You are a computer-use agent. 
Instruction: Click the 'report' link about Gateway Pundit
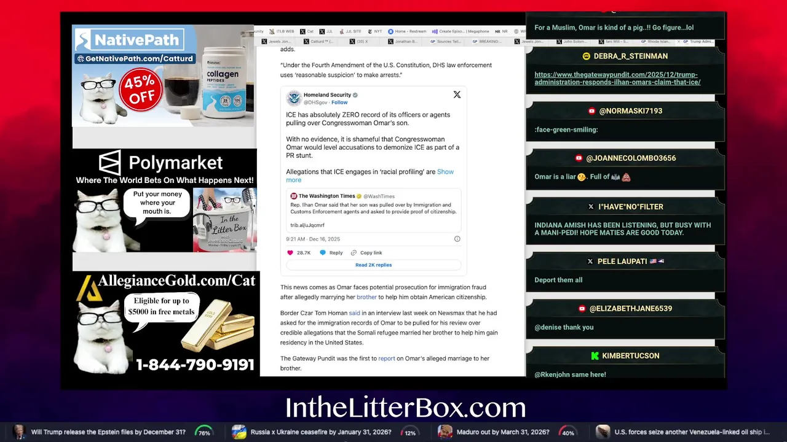click(x=387, y=359)
